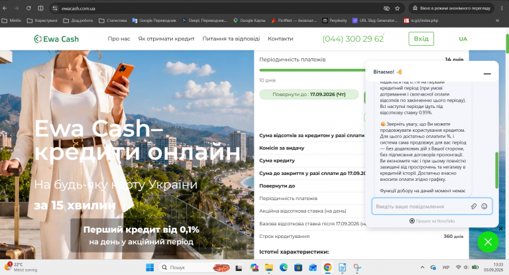
Task: Open weather widget showing 22°C
Action: (21, 267)
